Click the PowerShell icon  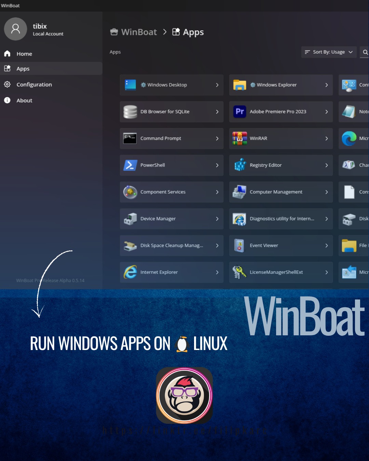[x=130, y=165]
